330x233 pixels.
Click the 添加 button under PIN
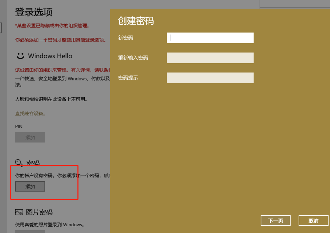[x=30, y=138]
